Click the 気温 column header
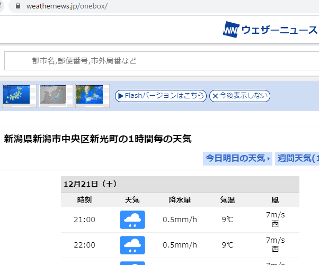 coord(227,200)
